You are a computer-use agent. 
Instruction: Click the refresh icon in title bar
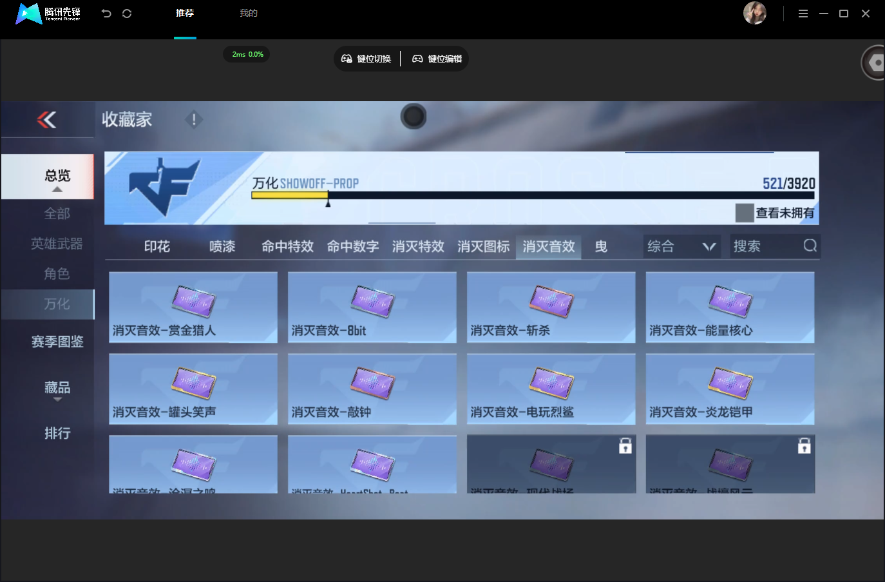pyautogui.click(x=127, y=14)
